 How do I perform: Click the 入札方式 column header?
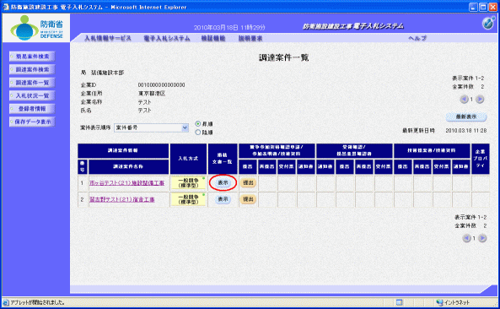(x=188, y=159)
